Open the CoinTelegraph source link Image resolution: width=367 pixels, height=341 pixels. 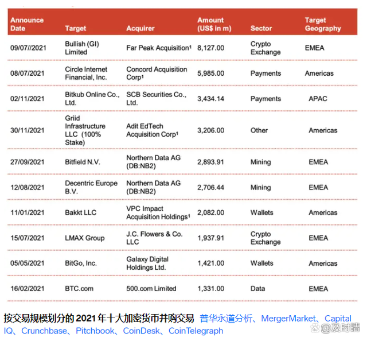196,331
